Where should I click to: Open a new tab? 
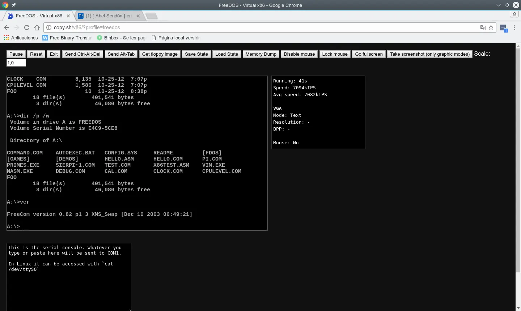point(152,16)
